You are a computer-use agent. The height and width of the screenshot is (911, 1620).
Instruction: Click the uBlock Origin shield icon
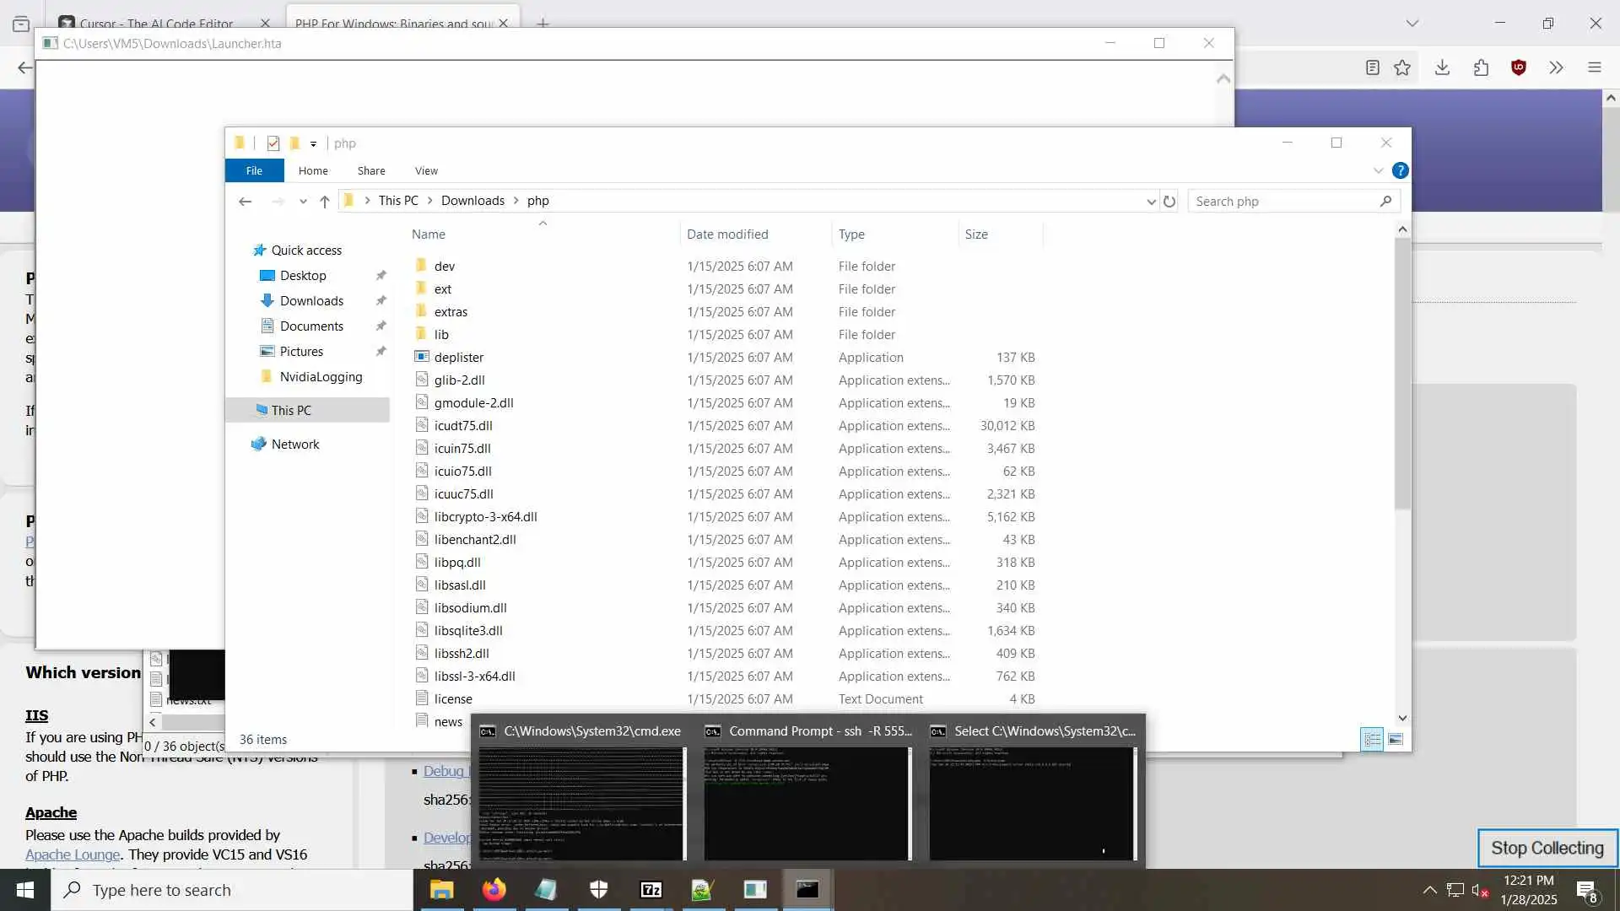[x=1519, y=67]
